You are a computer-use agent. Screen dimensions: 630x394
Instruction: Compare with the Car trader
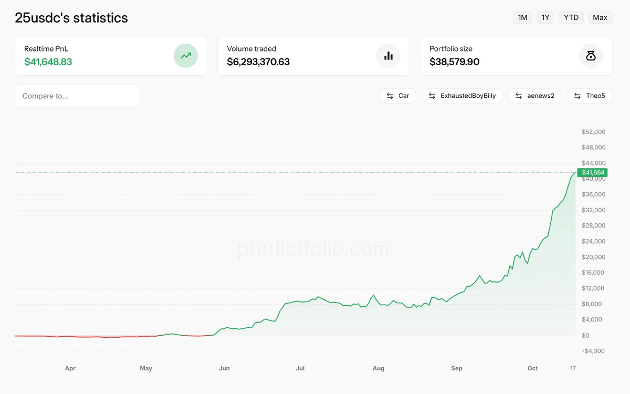pos(398,96)
